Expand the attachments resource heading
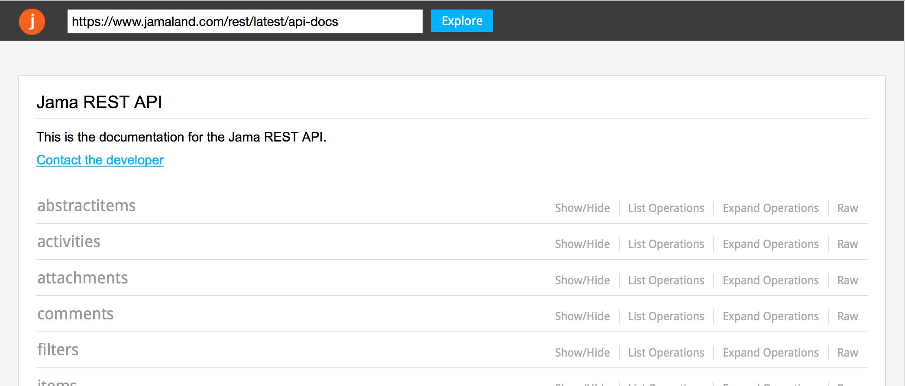 83,278
